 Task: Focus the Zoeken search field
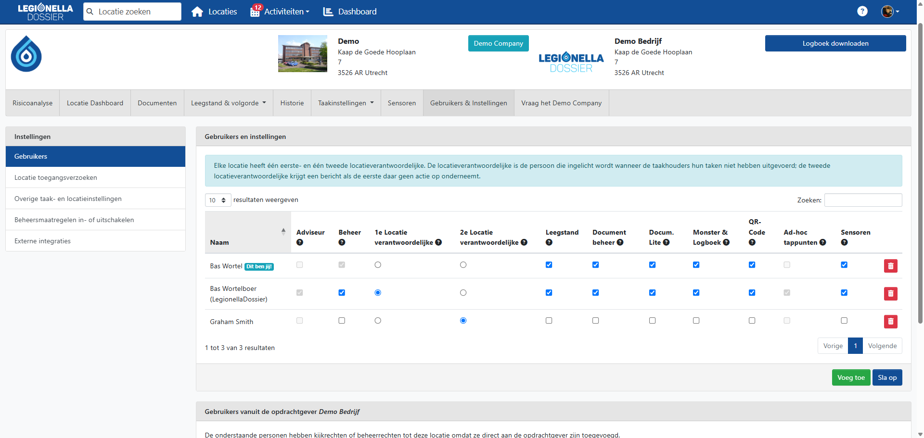pyautogui.click(x=862, y=200)
